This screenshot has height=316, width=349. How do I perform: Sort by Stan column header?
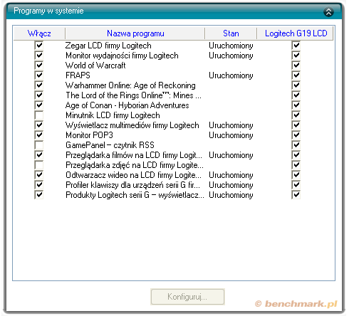231,33
